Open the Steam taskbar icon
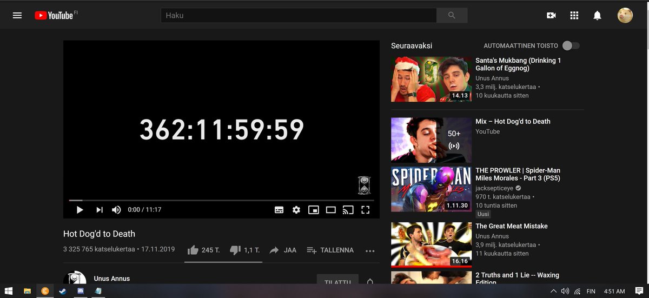This screenshot has width=649, height=298. (x=63, y=291)
